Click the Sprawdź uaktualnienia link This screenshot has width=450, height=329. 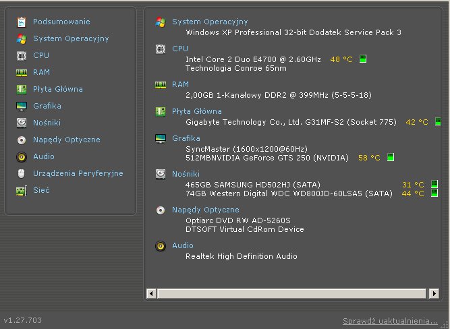click(390, 321)
